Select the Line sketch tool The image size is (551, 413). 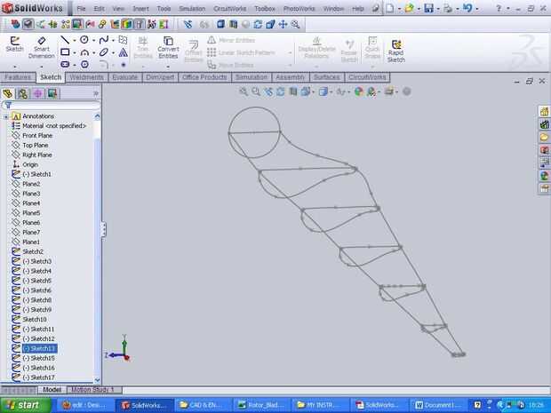click(x=65, y=40)
